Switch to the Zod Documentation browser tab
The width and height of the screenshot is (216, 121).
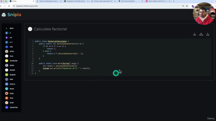click(x=131, y=1)
